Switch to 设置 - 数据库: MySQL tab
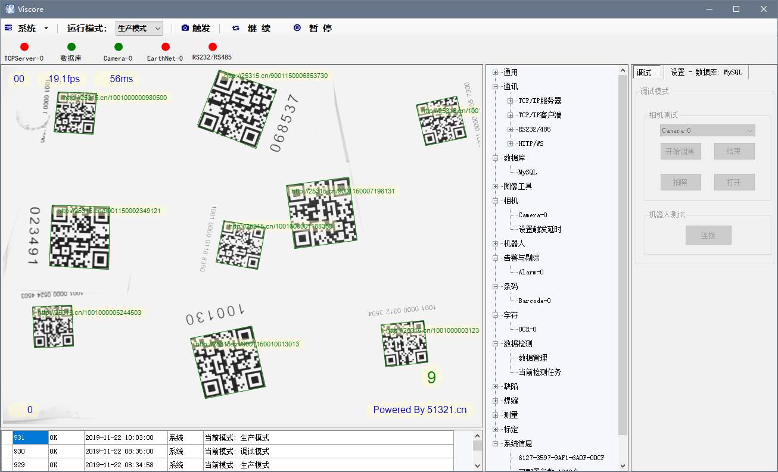778x472 pixels. pyautogui.click(x=706, y=72)
